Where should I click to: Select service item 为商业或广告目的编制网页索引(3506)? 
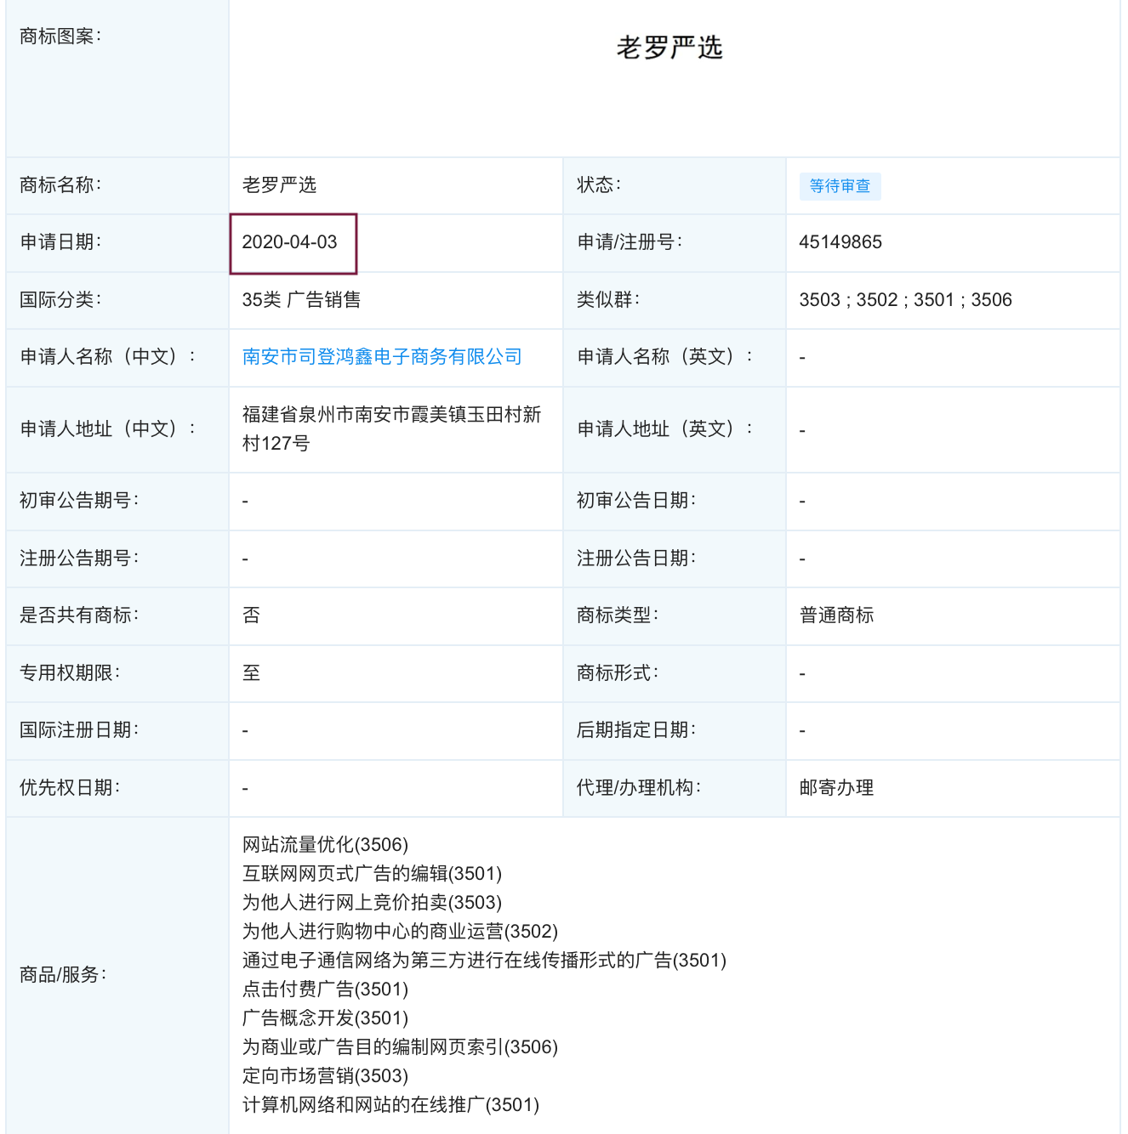pos(401,1047)
